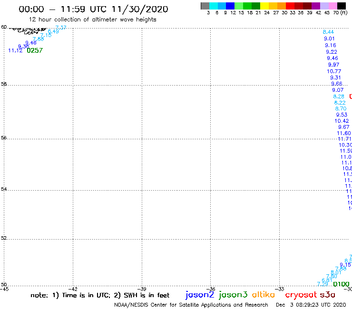Click the subtitle '12 hour collection of altimeter wave heights'

click(92, 19)
